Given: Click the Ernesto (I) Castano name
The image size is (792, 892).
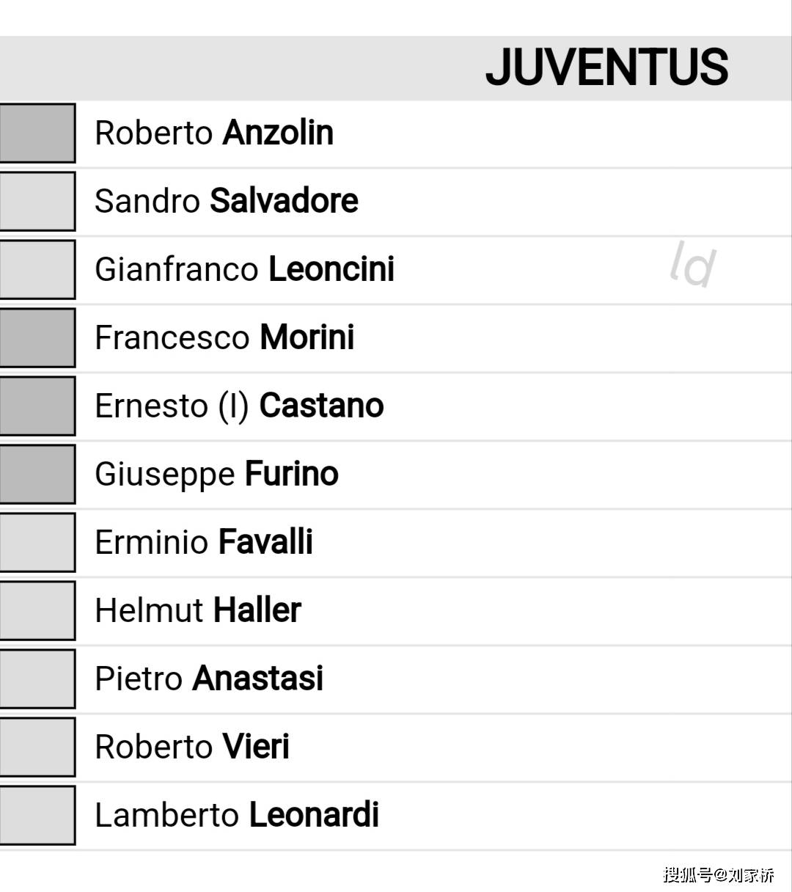Looking at the screenshot, I should point(239,406).
